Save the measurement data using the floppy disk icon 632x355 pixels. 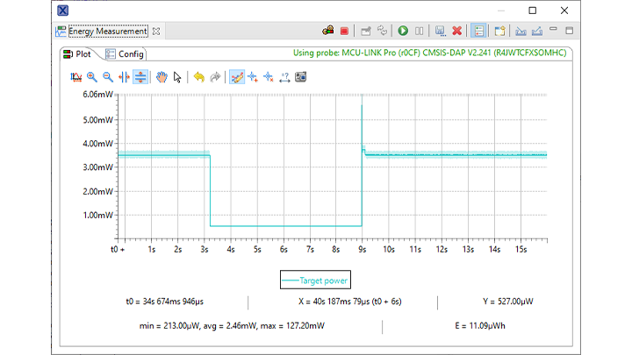(x=441, y=31)
